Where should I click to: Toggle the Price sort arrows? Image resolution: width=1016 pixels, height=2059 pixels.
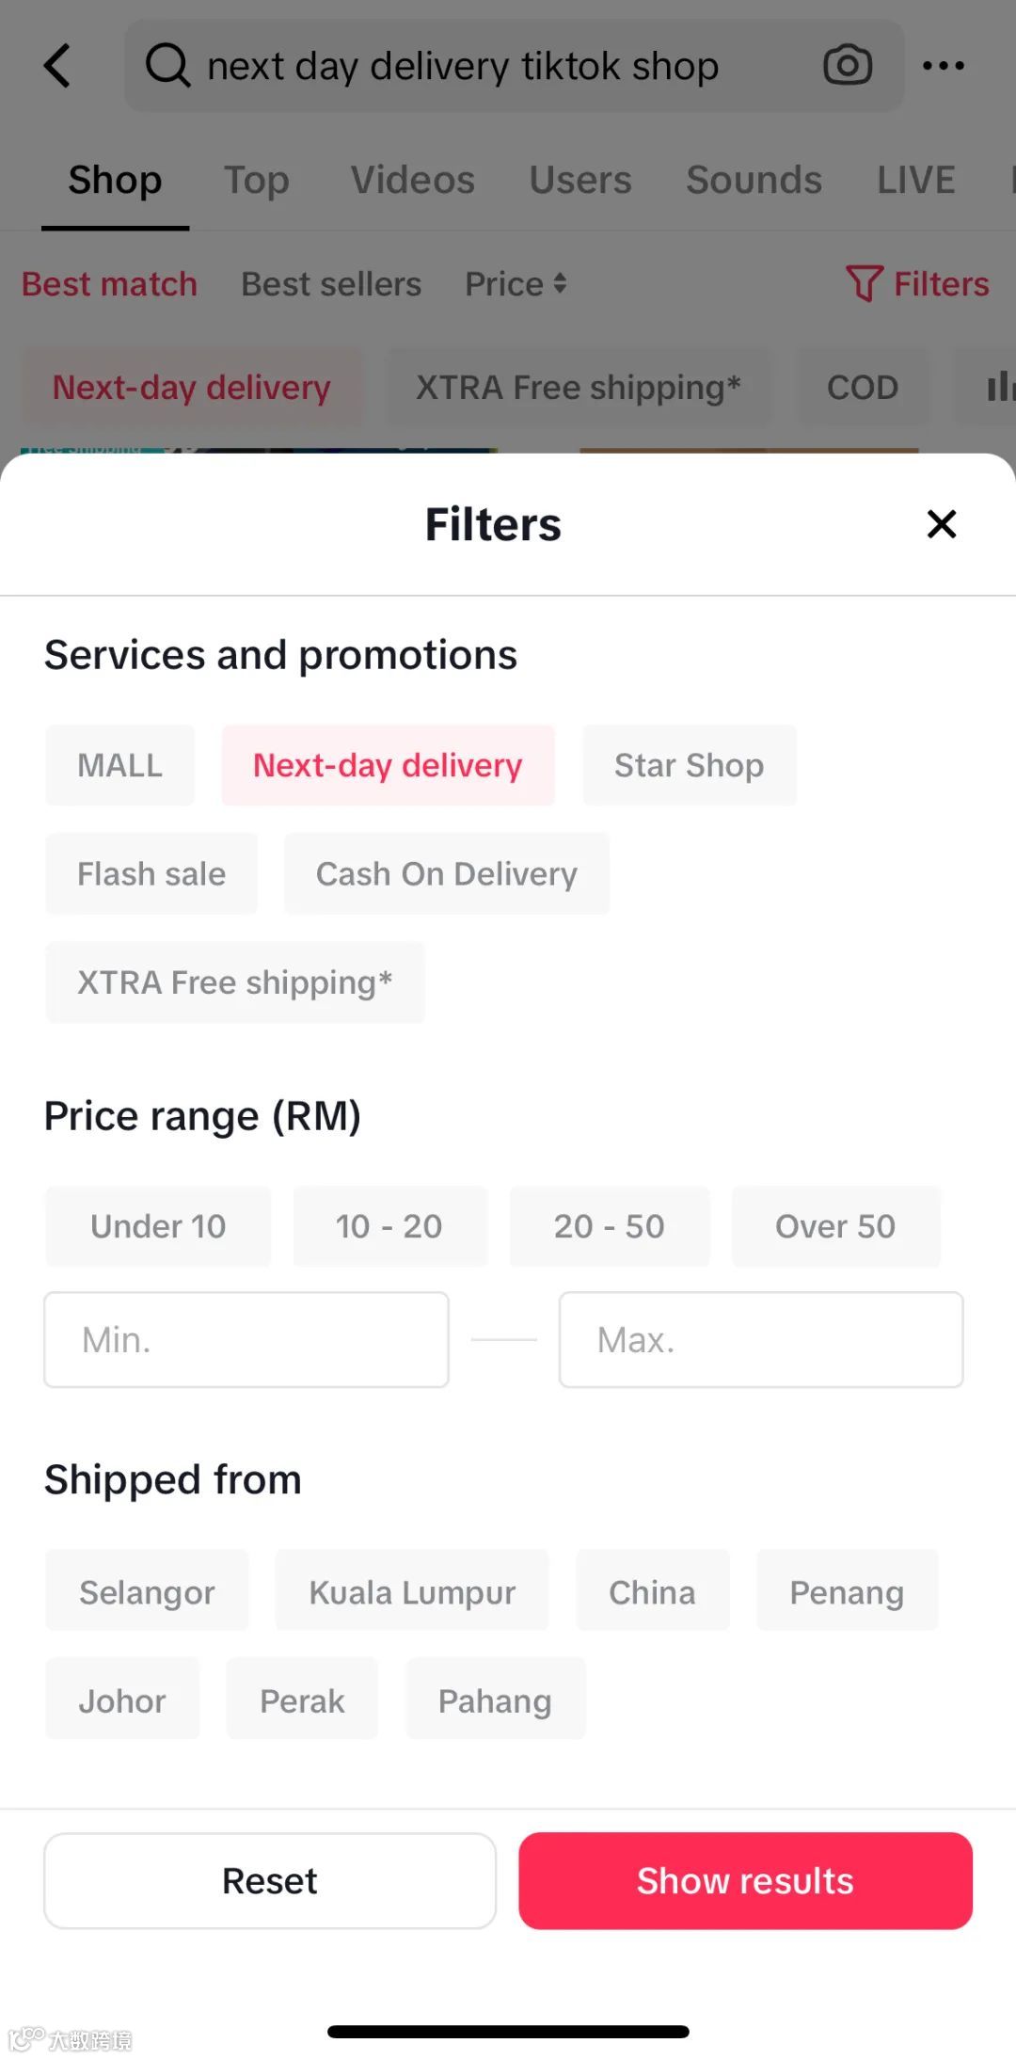[560, 283]
